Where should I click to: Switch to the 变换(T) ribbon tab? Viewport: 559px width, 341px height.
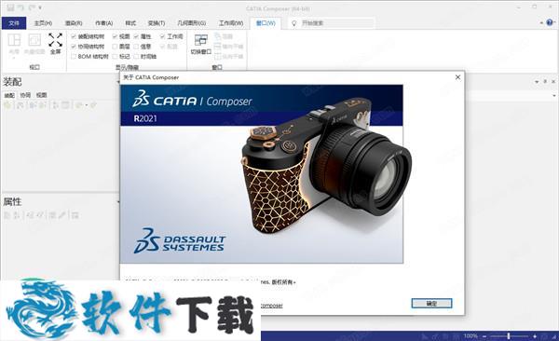tap(157, 23)
